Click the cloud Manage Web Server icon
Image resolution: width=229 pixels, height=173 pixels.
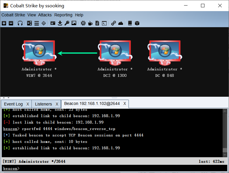[121, 23]
